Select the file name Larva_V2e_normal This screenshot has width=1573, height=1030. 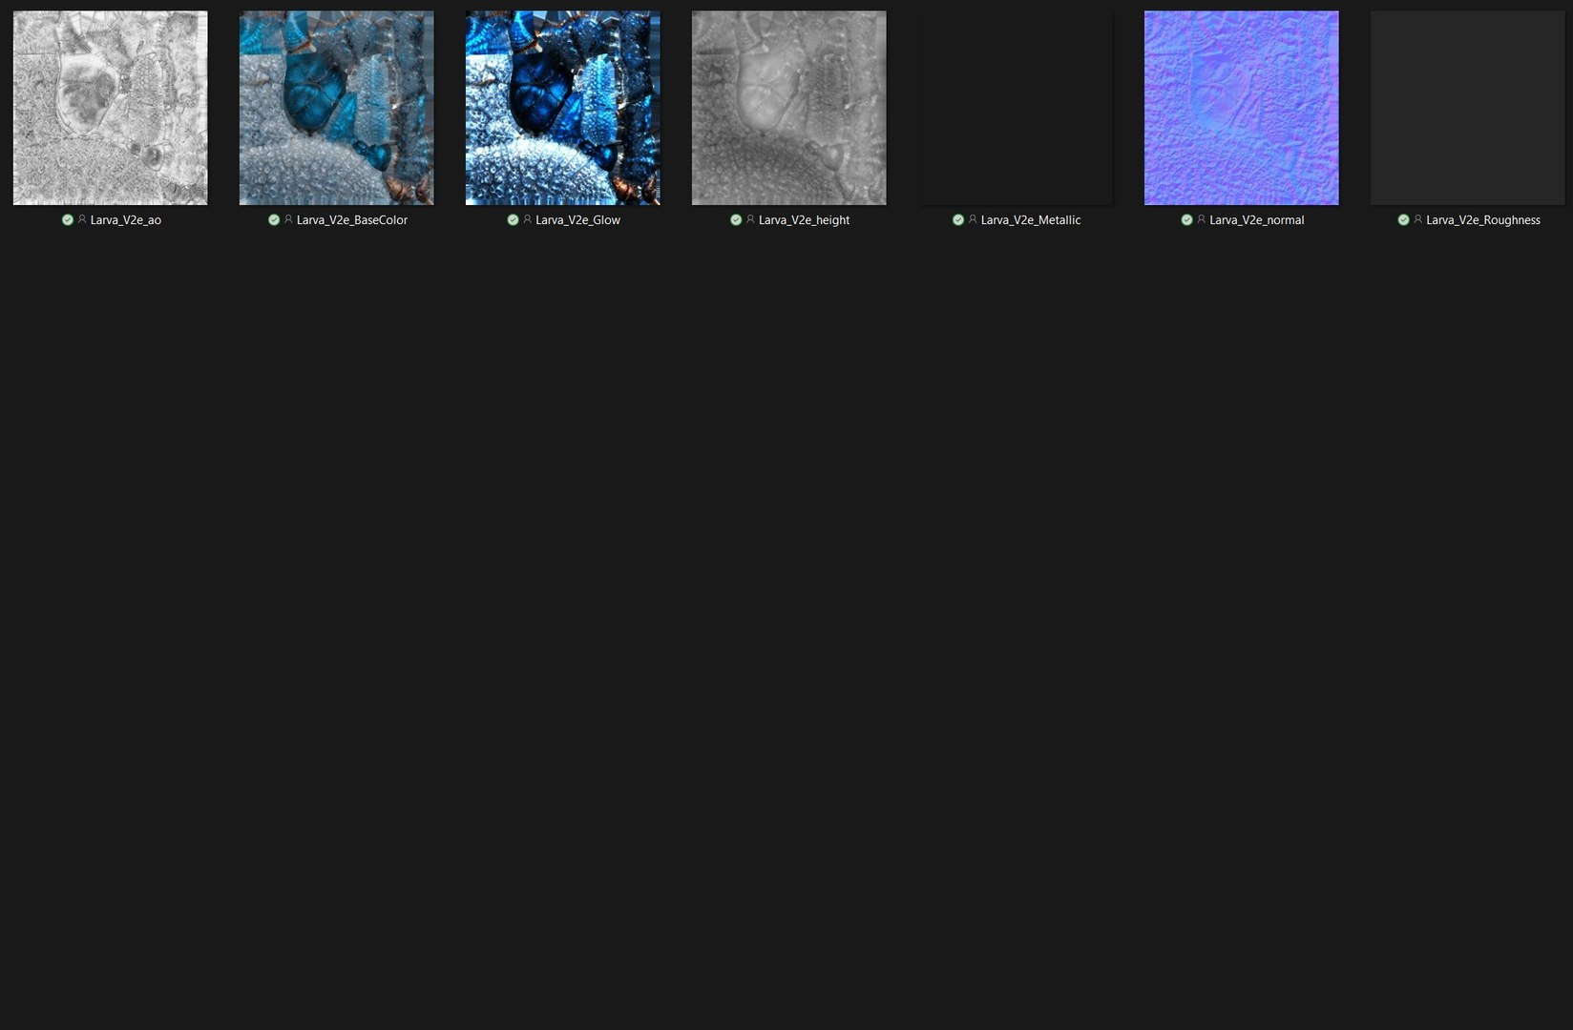tap(1257, 220)
